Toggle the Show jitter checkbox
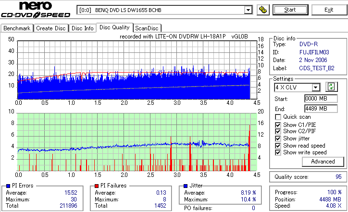This screenshot has height=212, width=348. coord(278,138)
